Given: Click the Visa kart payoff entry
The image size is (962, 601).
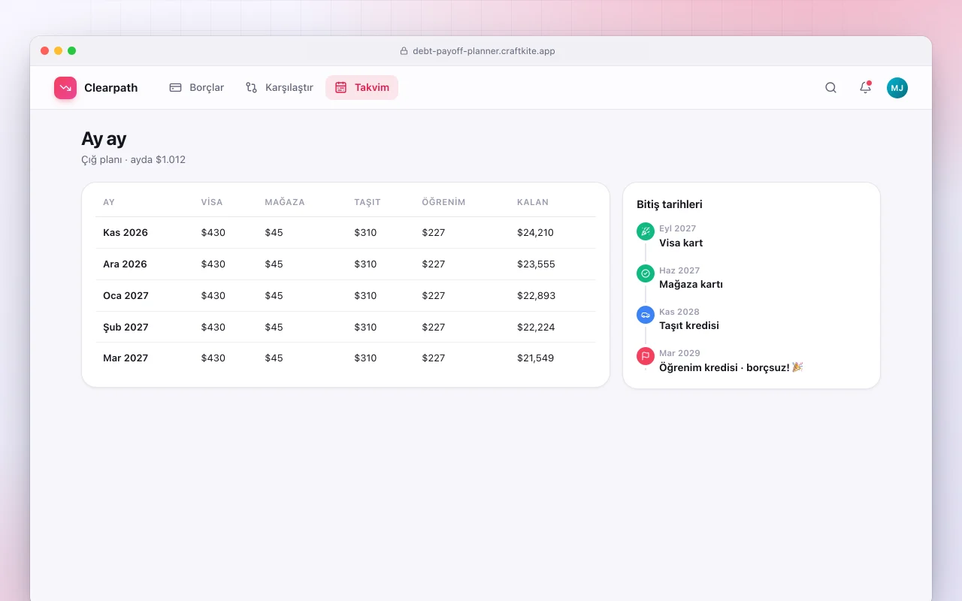Looking at the screenshot, I should pos(681,243).
